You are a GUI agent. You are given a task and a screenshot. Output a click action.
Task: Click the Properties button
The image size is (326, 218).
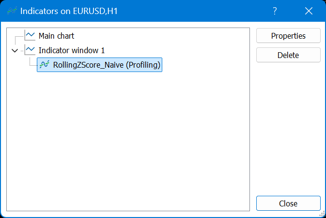288,36
